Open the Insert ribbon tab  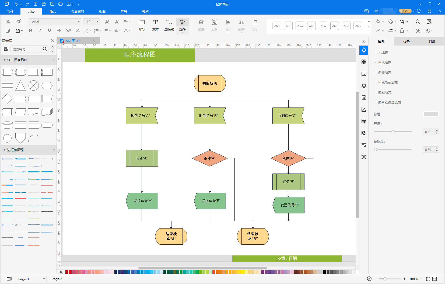[x=53, y=11]
